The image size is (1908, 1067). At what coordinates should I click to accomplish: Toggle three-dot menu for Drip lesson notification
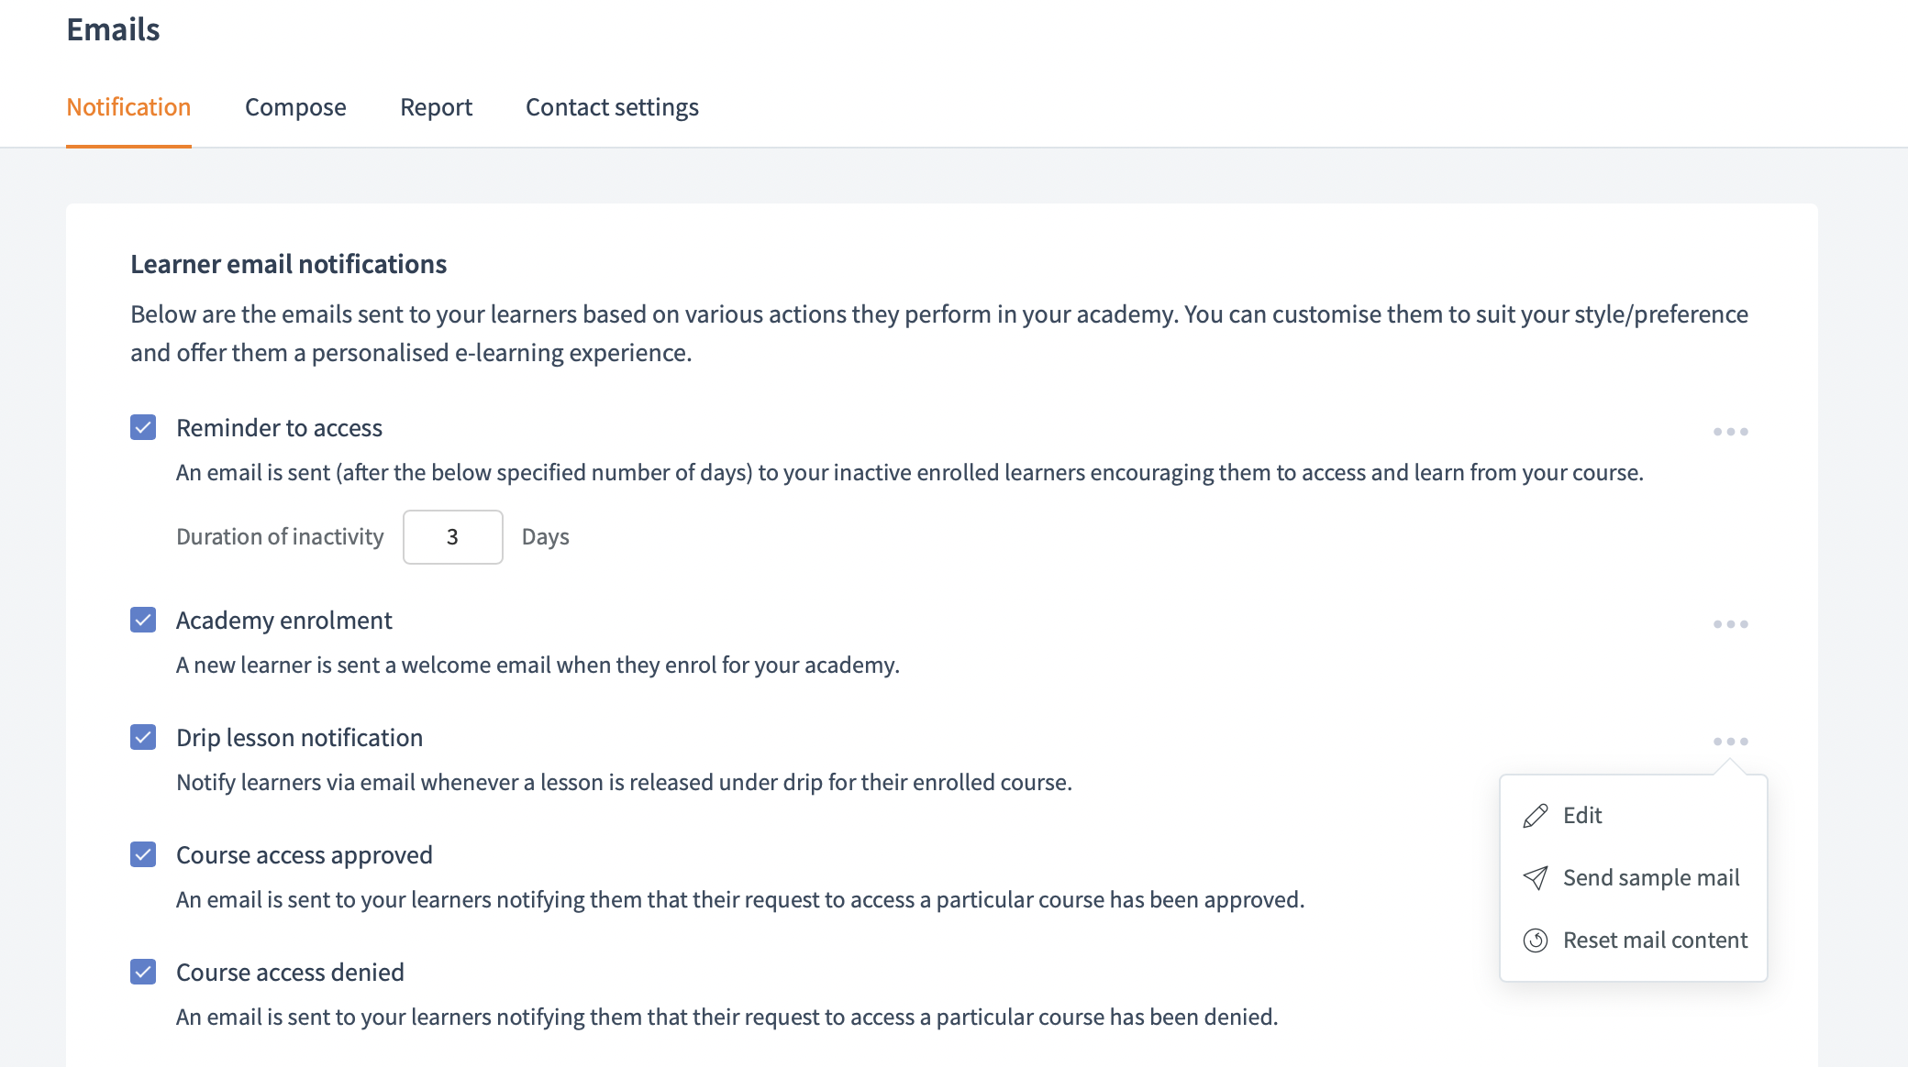click(1730, 742)
